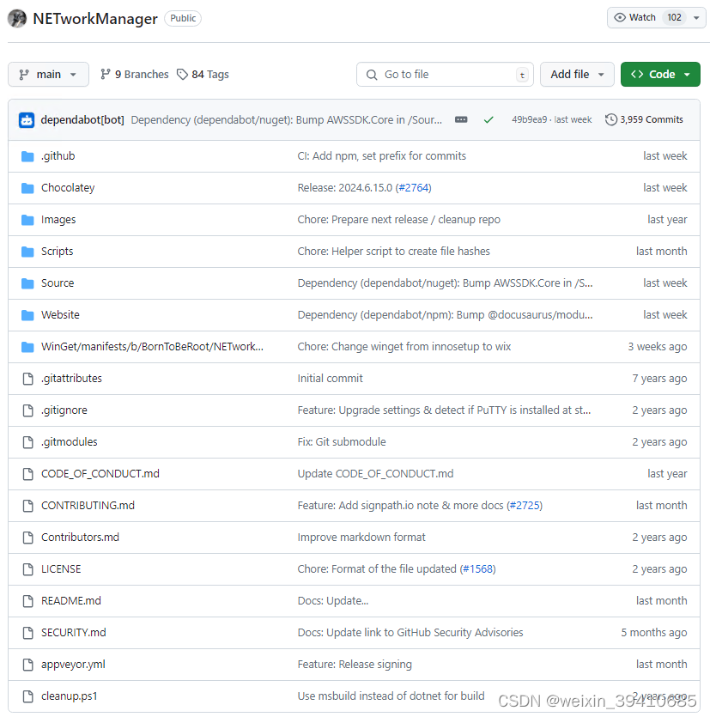
Task: Follow the pull request link #2764
Action: (414, 187)
